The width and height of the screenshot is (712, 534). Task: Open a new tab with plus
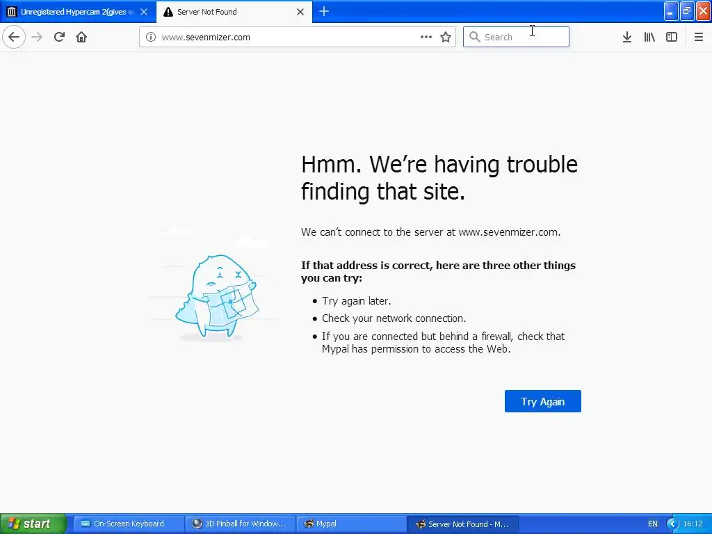tap(324, 11)
